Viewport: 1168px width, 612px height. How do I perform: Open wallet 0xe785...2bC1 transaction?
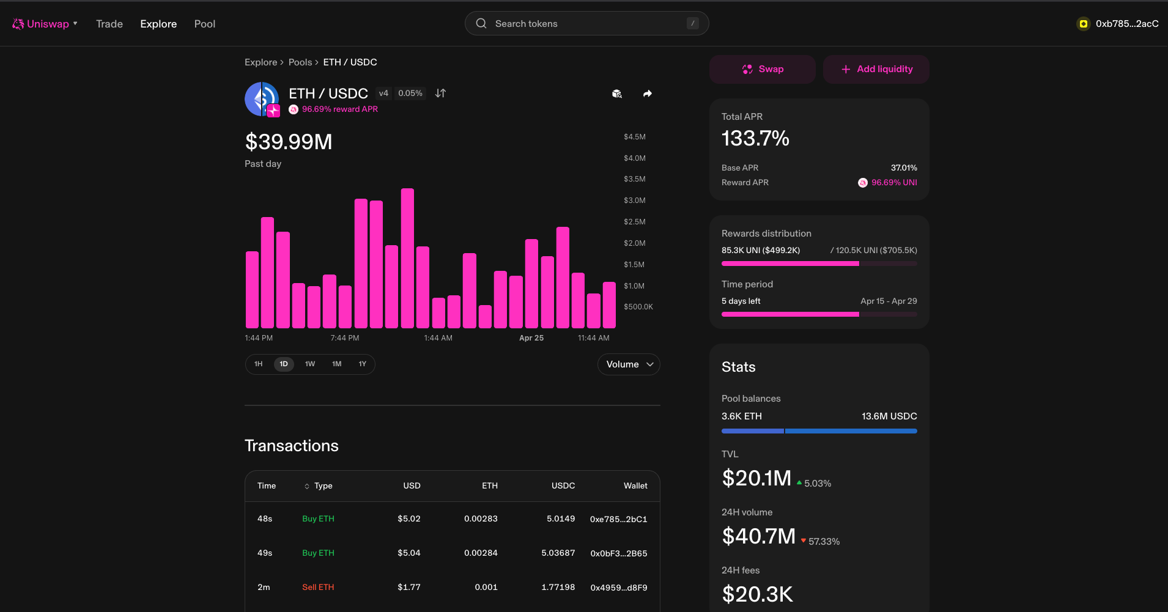click(618, 519)
